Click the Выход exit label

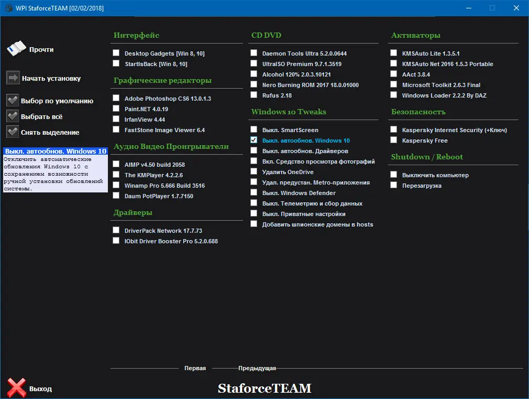pyautogui.click(x=40, y=389)
